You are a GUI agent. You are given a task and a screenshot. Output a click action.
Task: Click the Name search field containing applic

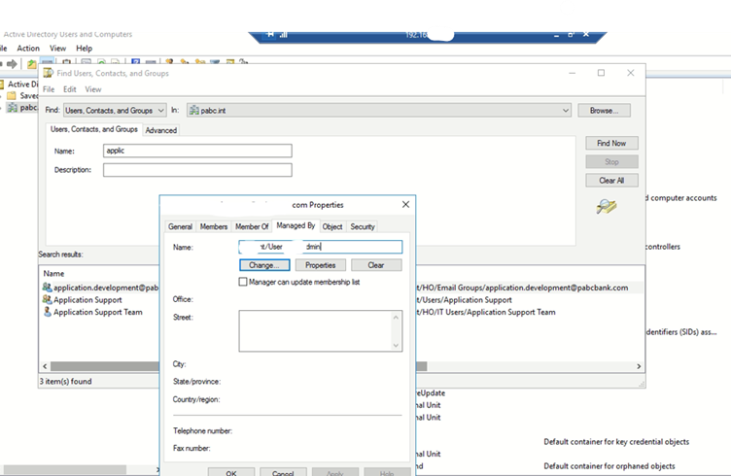click(197, 151)
